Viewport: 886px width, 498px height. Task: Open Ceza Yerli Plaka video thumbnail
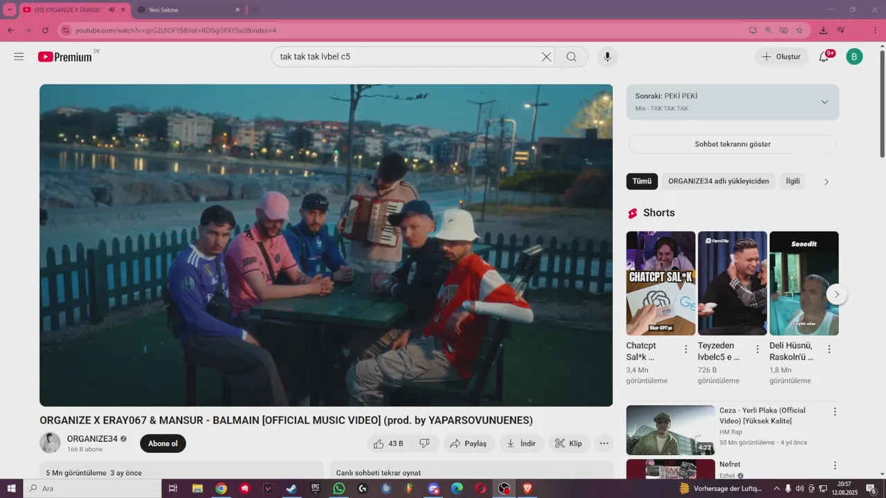[670, 430]
